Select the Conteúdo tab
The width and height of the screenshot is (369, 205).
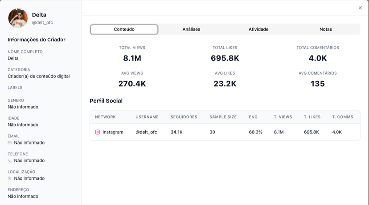click(124, 29)
